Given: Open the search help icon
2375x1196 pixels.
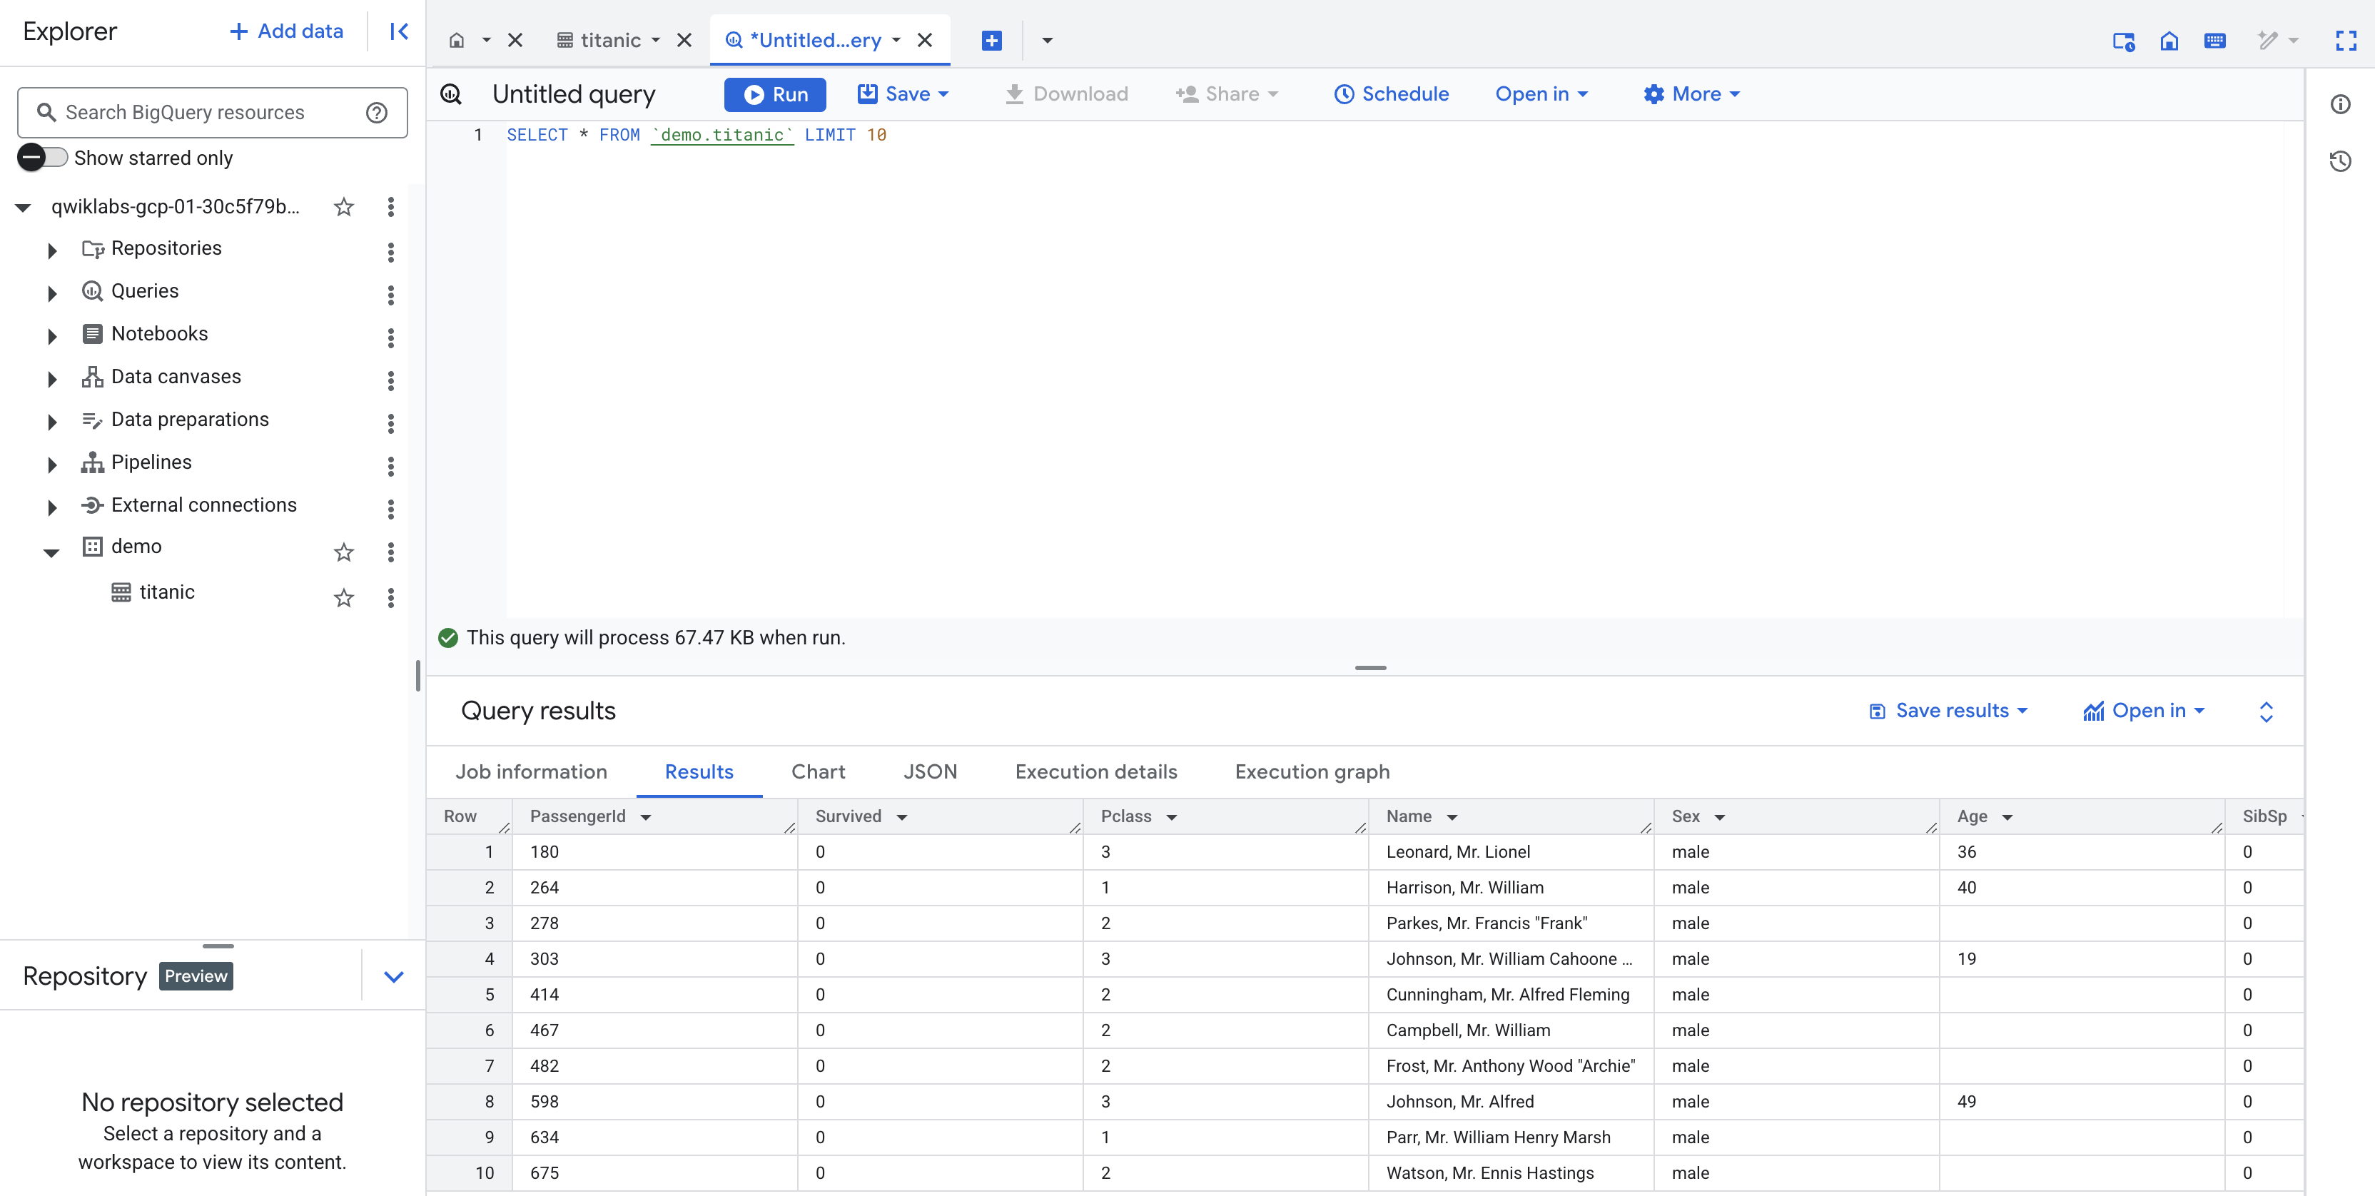Looking at the screenshot, I should tap(376, 113).
